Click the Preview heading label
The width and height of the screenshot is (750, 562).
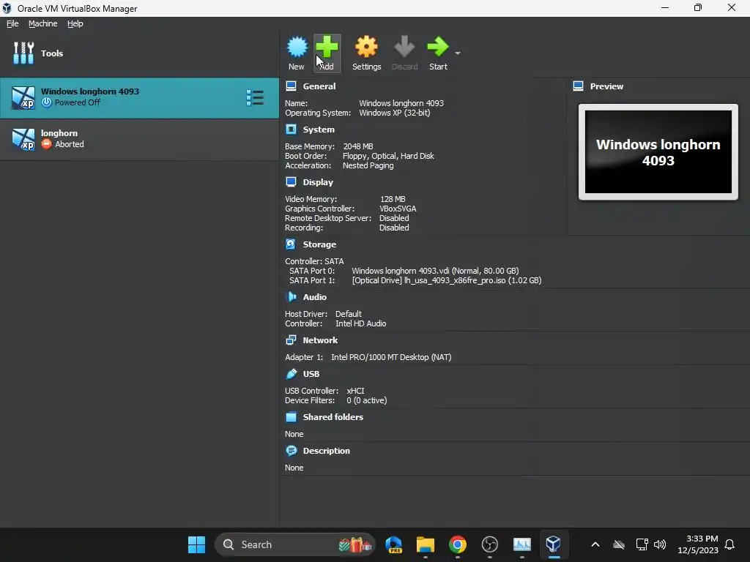point(606,86)
